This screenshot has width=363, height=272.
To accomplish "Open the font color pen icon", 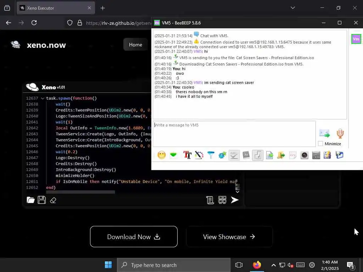I will (x=199, y=155).
